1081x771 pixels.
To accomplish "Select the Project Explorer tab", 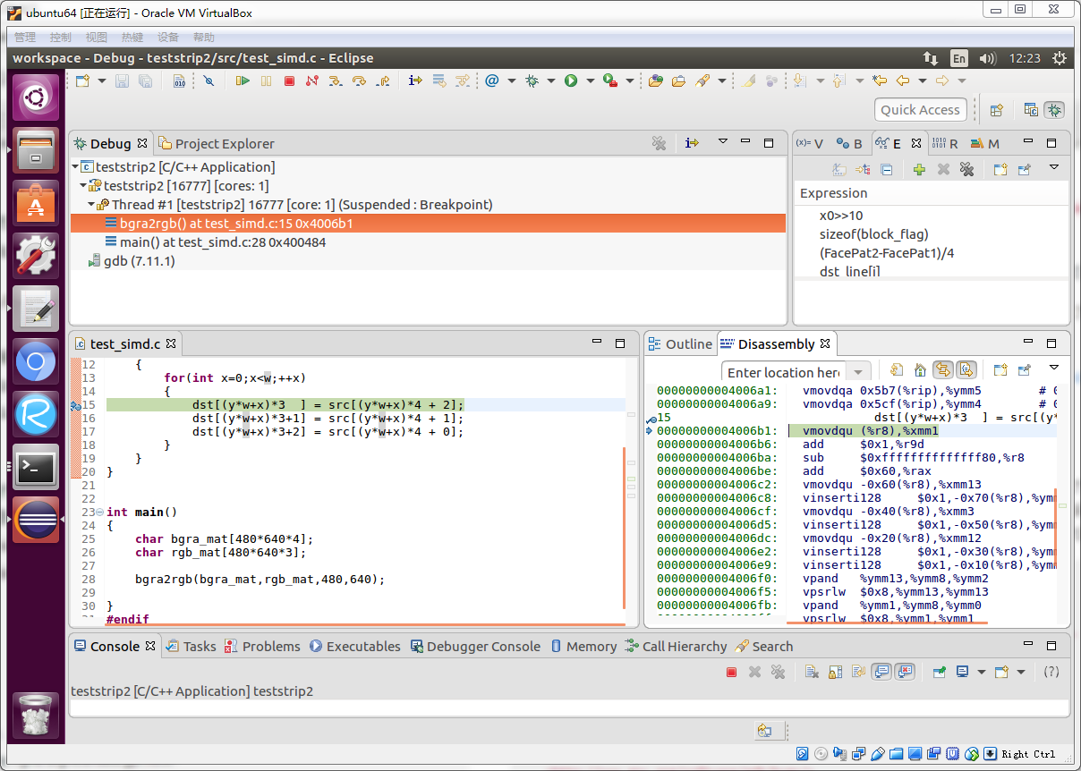I will click(217, 143).
